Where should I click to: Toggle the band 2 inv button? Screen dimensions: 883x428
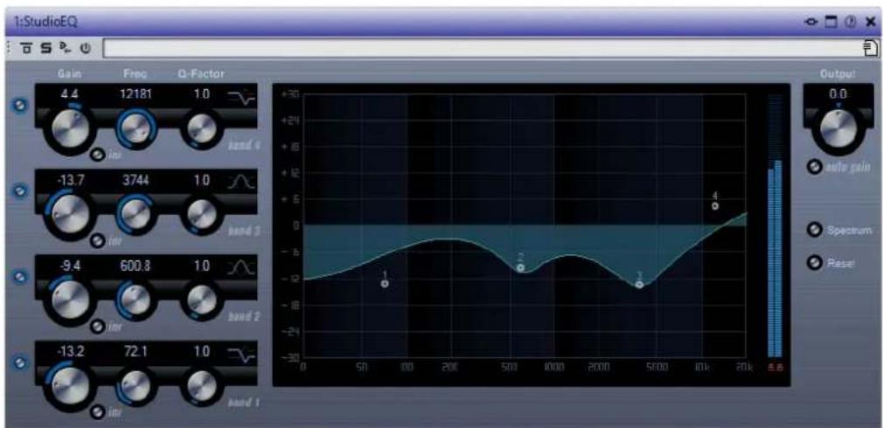[98, 327]
